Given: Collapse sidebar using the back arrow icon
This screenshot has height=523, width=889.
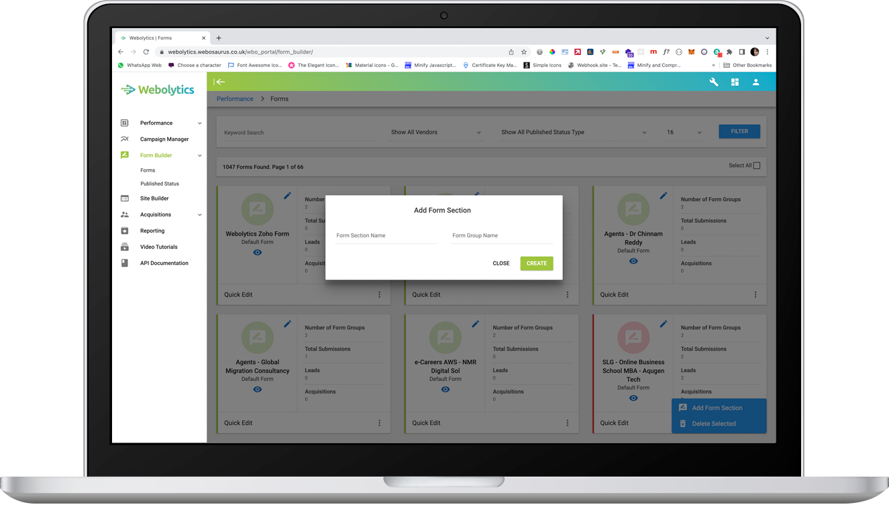Looking at the screenshot, I should tap(219, 82).
